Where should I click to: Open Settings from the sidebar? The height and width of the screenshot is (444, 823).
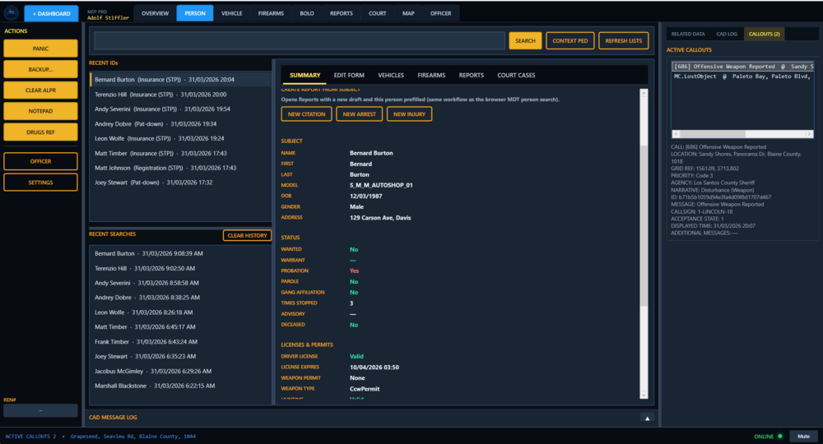[40, 183]
